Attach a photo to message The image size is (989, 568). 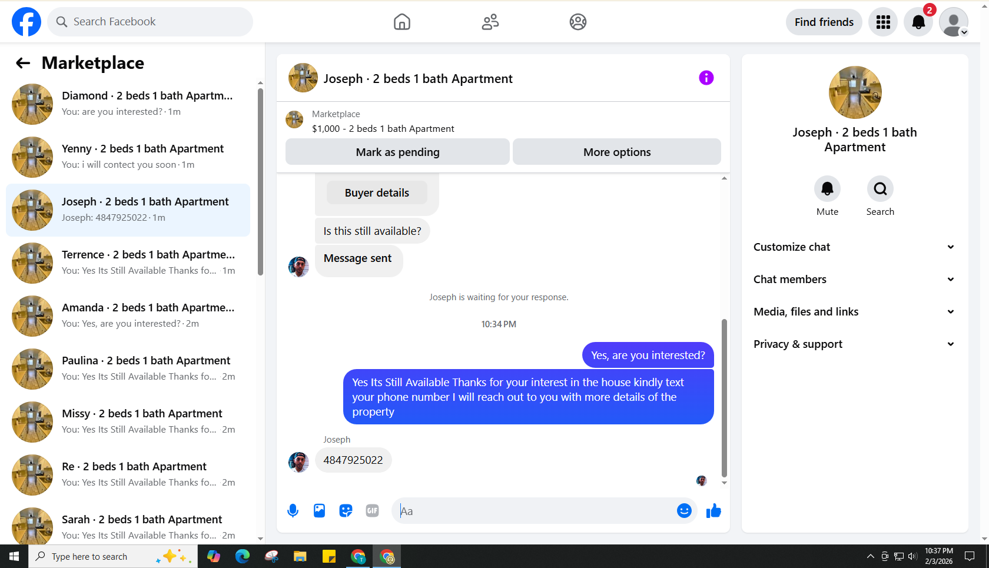click(x=319, y=511)
